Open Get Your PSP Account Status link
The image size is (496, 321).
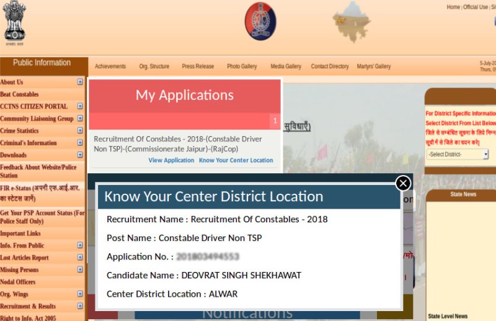[x=42, y=217]
